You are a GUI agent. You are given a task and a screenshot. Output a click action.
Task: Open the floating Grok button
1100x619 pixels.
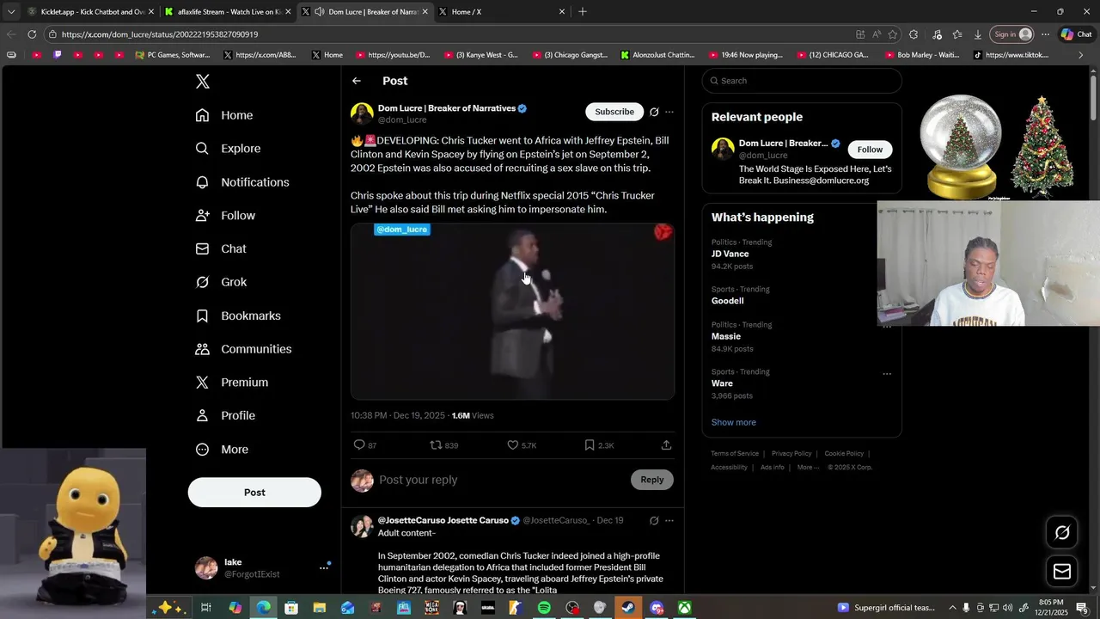pyautogui.click(x=1062, y=532)
